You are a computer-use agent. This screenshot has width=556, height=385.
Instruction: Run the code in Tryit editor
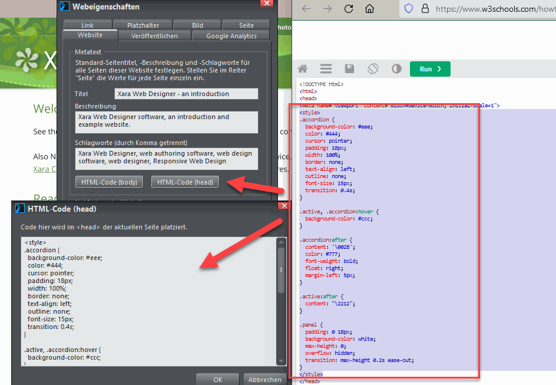click(x=430, y=69)
